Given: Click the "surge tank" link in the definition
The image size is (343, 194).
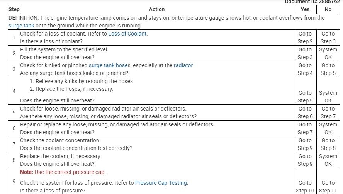Looking at the screenshot, I should [x=21, y=26].
